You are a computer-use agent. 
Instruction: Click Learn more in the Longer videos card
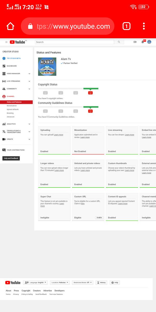[59, 171]
